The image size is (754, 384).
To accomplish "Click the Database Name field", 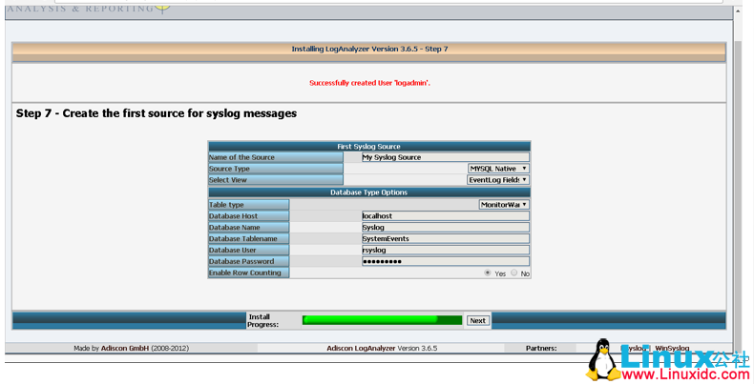I will coord(446,228).
